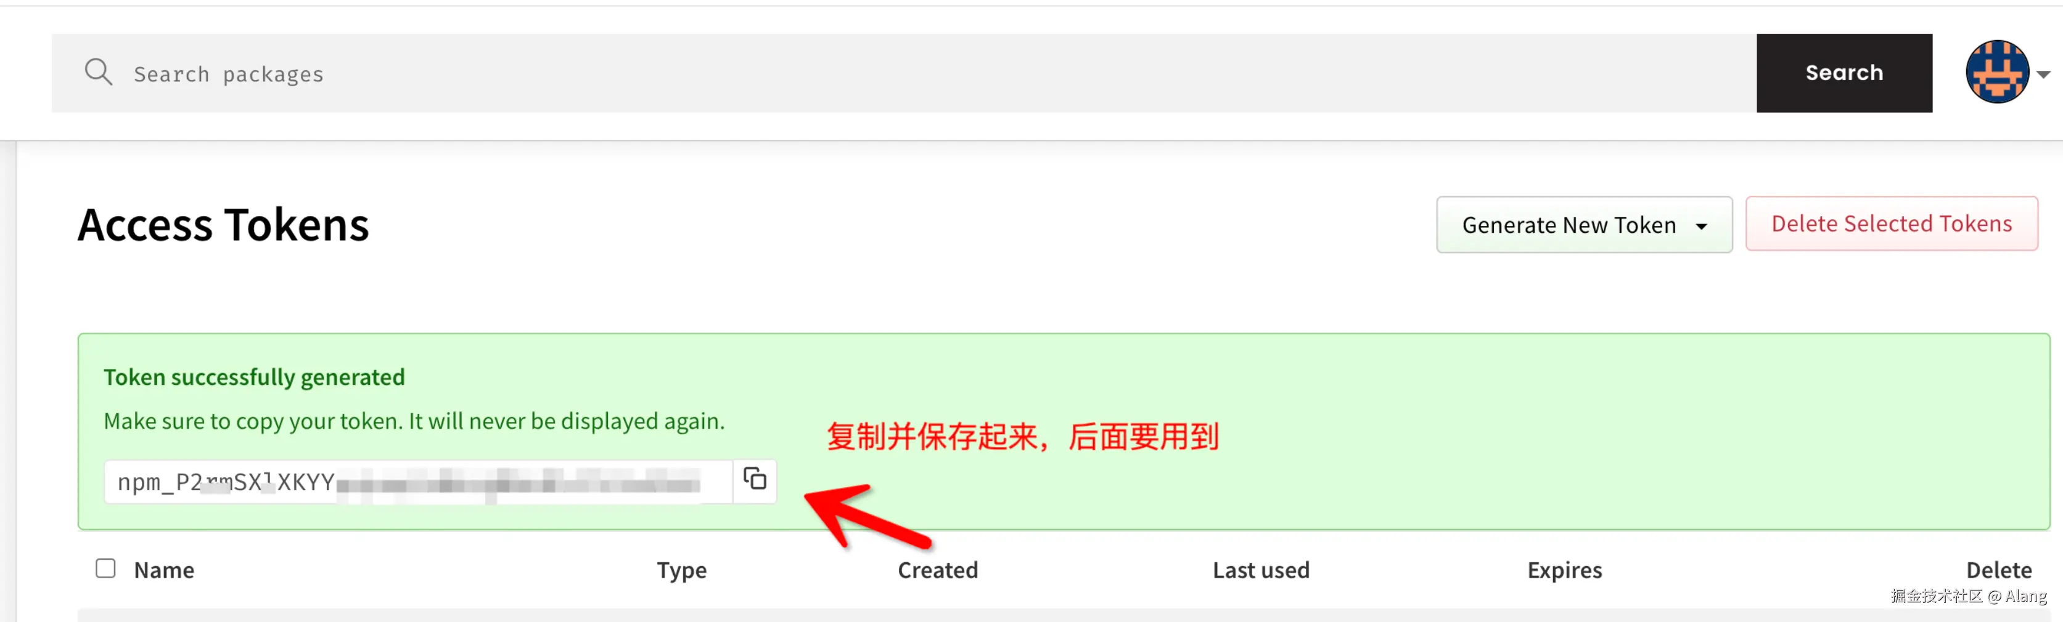Open the Generate New Token dropdown

[x=1583, y=225]
